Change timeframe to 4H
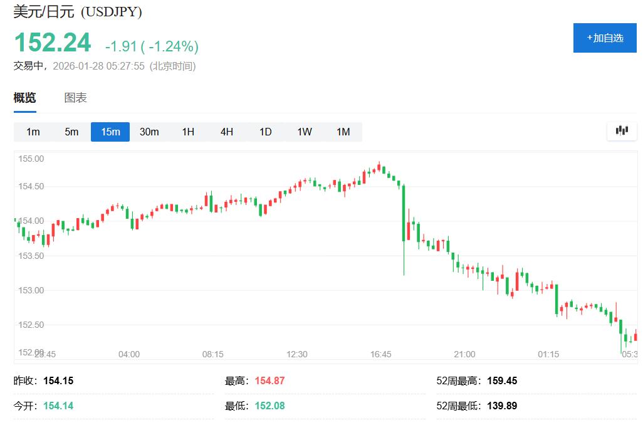643x435 pixels. point(227,132)
